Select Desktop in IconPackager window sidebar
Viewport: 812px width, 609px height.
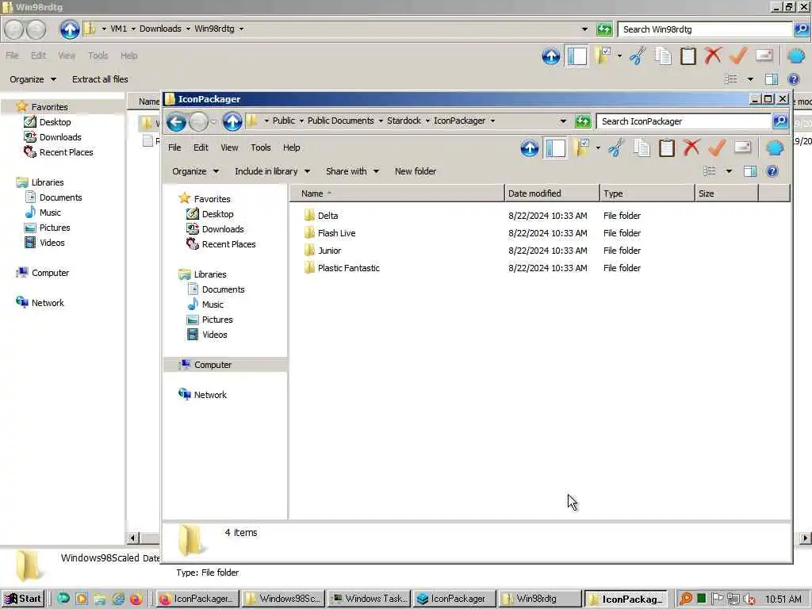pos(217,214)
